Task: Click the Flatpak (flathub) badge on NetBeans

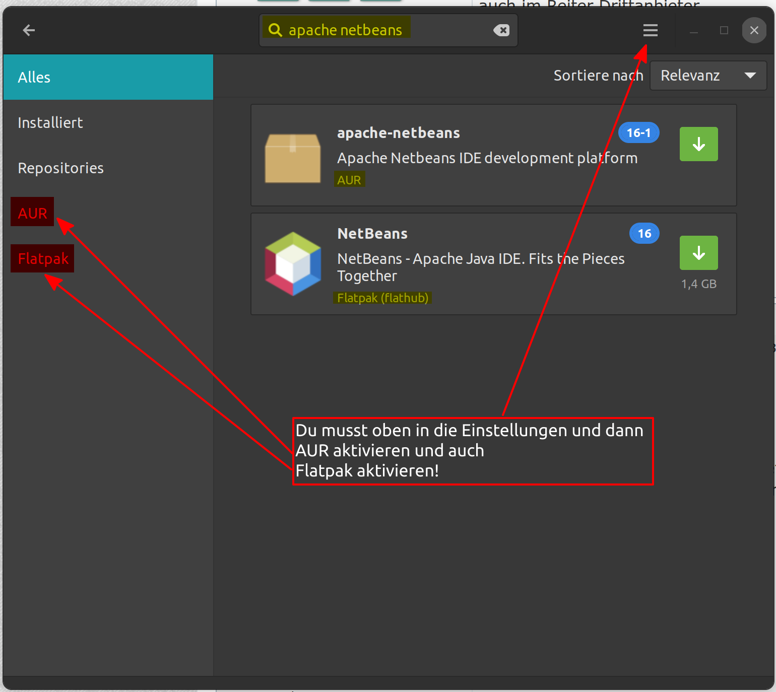Action: coord(382,297)
